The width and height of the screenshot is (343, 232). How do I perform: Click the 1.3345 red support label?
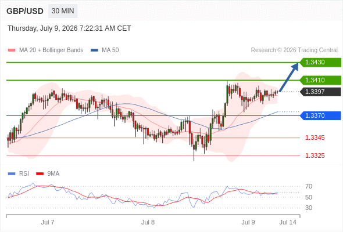click(315, 137)
